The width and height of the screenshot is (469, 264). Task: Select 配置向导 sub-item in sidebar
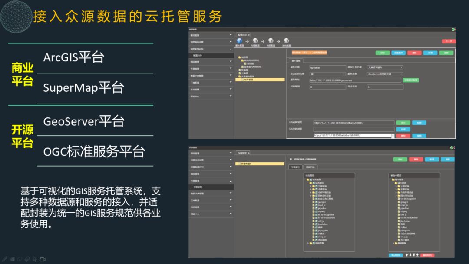coord(211,55)
